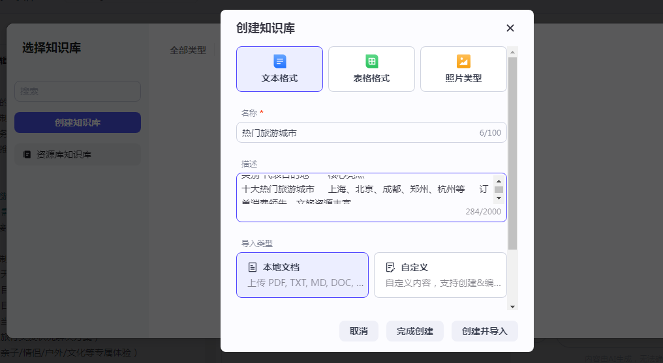Click the 取消 cancel button
Viewport: 663px width, 363px height.
(x=358, y=331)
